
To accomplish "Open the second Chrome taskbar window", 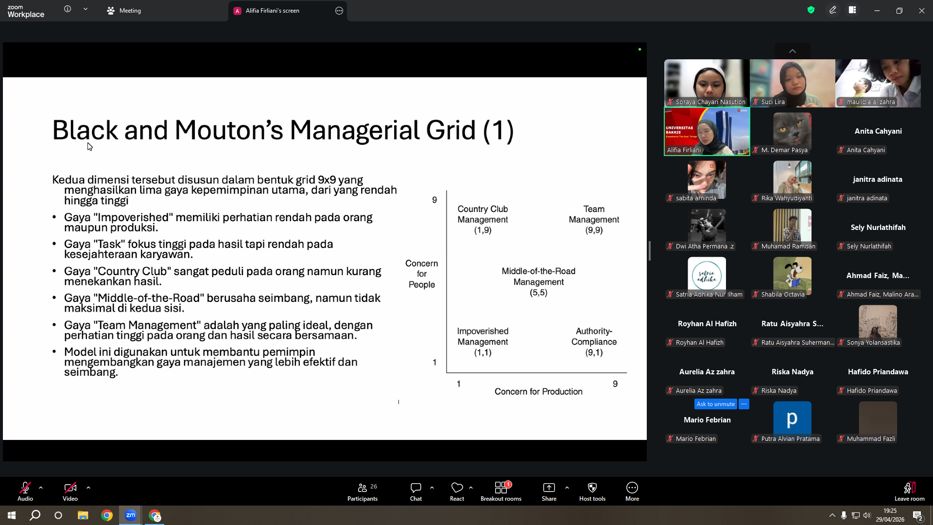I will click(155, 515).
